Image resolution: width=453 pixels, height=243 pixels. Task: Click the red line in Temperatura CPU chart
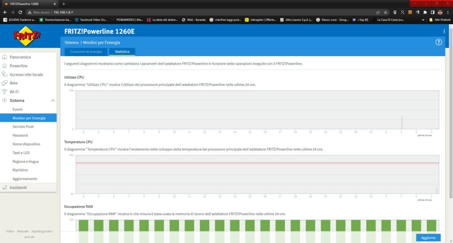coord(257,163)
